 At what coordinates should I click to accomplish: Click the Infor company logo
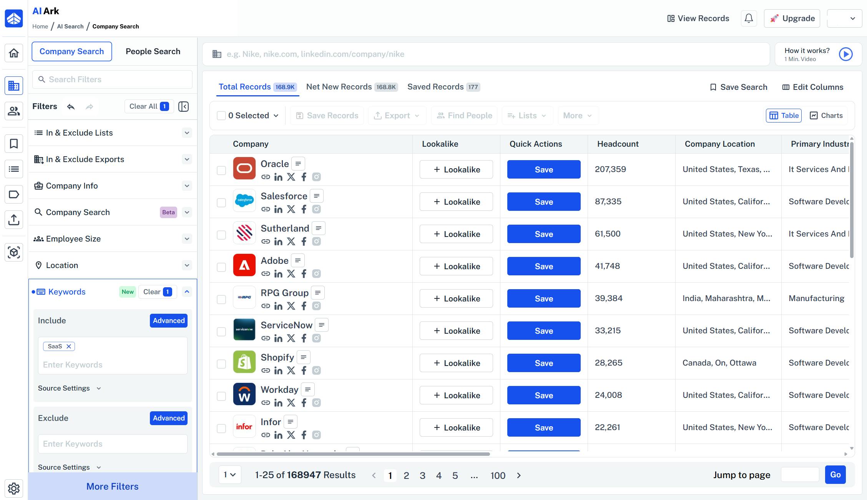(244, 426)
